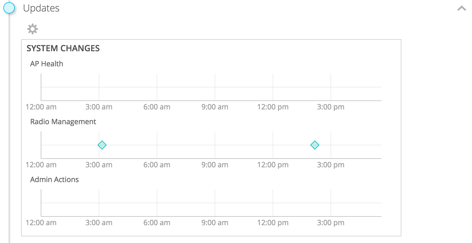
Task: Click 3:00 pm on the Admin Actions axis
Action: [331, 223]
